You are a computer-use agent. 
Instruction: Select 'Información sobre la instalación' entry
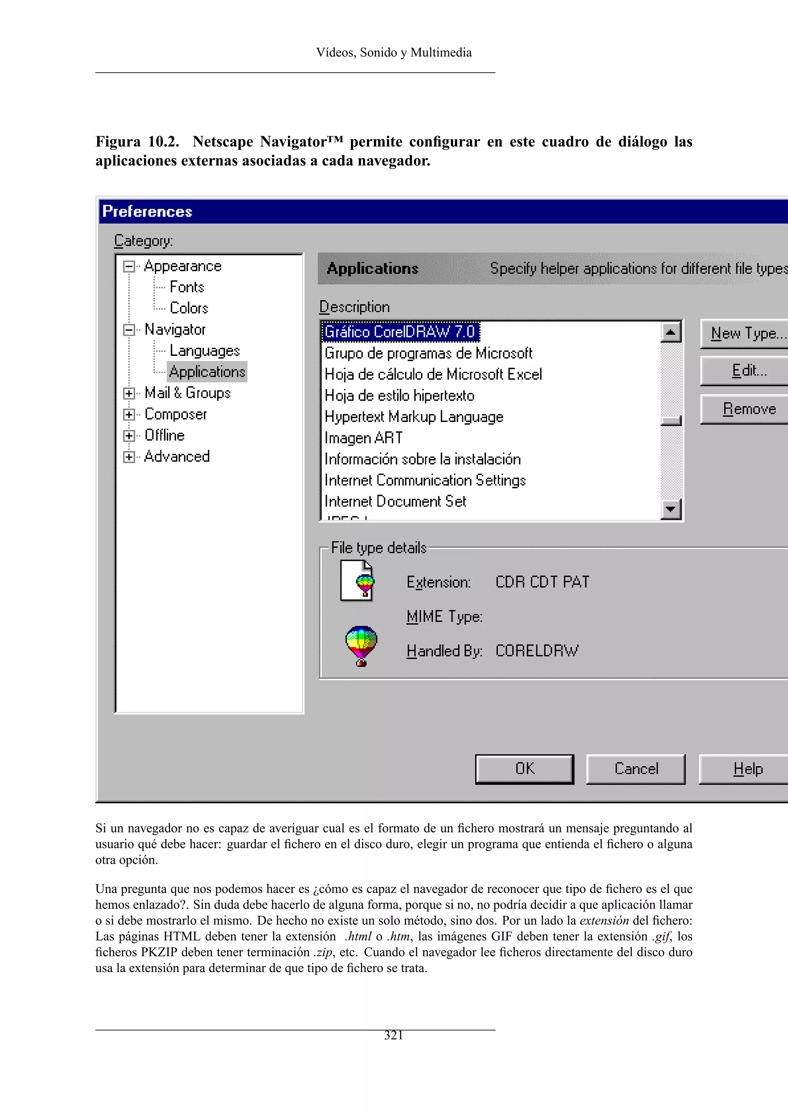422,459
